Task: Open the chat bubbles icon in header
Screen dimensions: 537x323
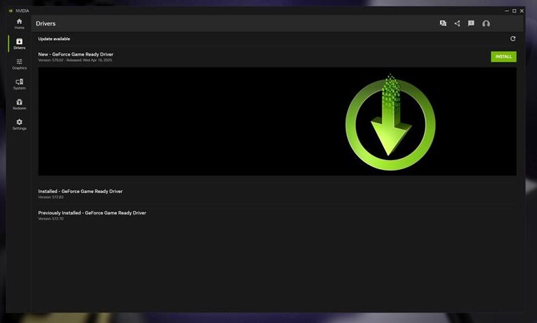Action: pyautogui.click(x=443, y=23)
